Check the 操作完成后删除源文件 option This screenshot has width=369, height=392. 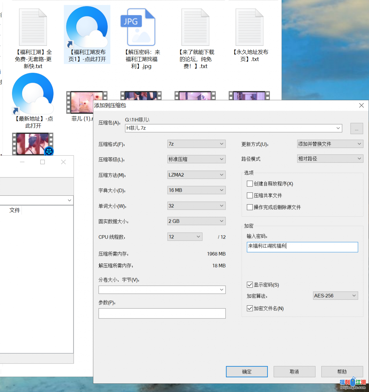[x=250, y=207]
